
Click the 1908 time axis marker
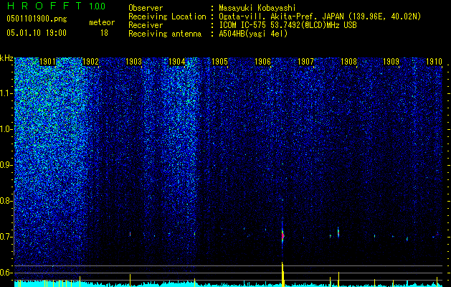[x=348, y=62]
